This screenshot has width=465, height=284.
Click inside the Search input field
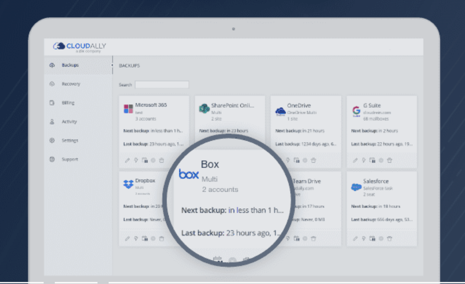[x=163, y=84]
